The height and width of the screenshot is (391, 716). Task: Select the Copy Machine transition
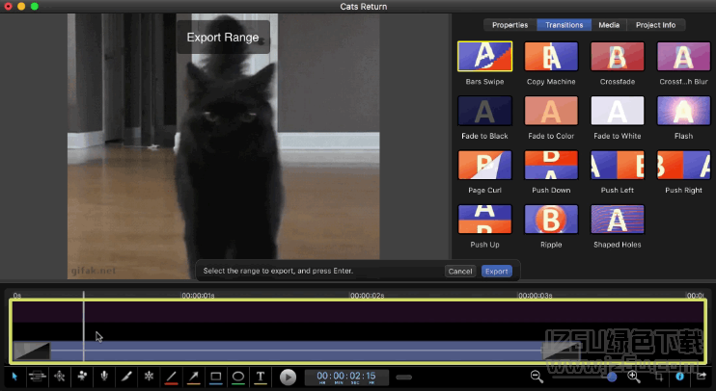551,57
